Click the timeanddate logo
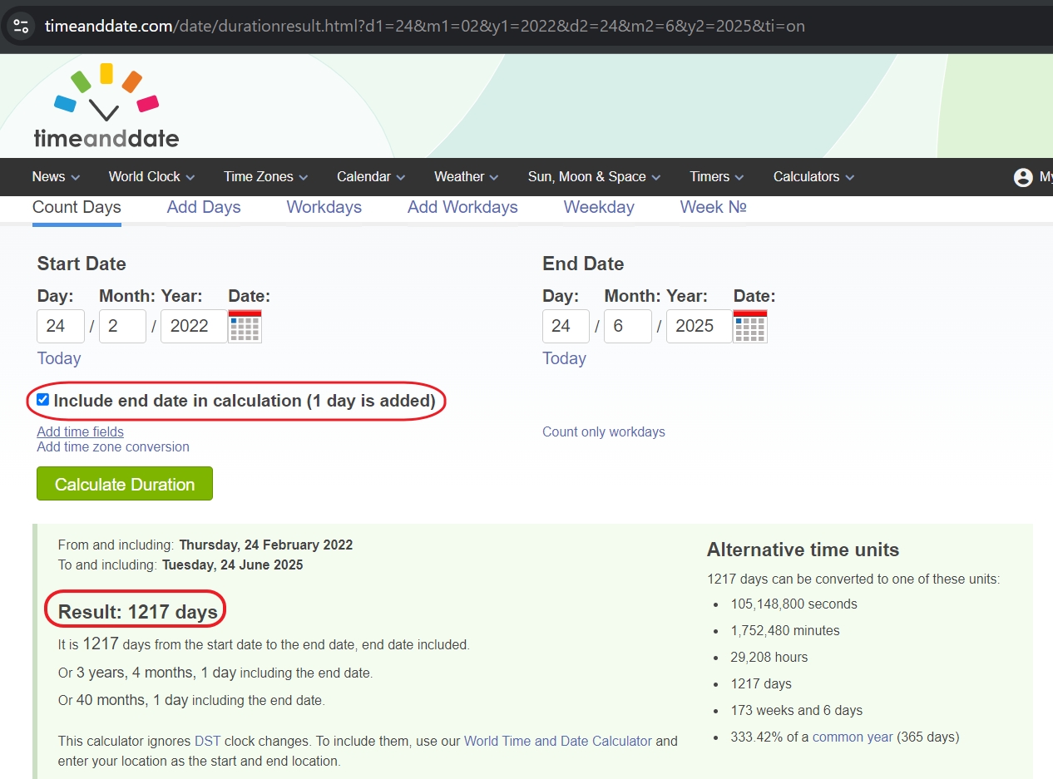This screenshot has width=1053, height=779. pyautogui.click(x=106, y=106)
